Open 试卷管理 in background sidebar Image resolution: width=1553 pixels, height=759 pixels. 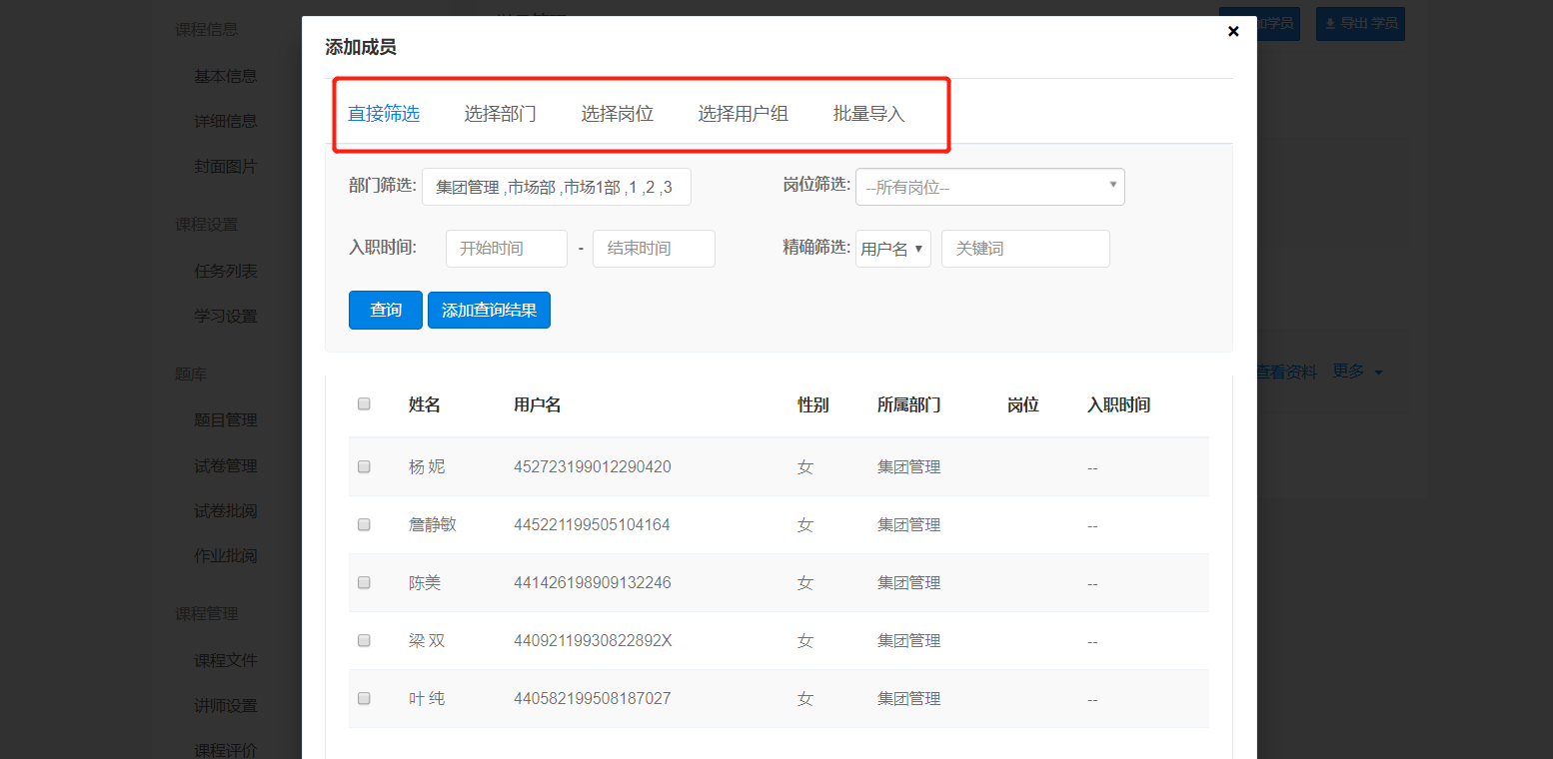click(x=226, y=465)
